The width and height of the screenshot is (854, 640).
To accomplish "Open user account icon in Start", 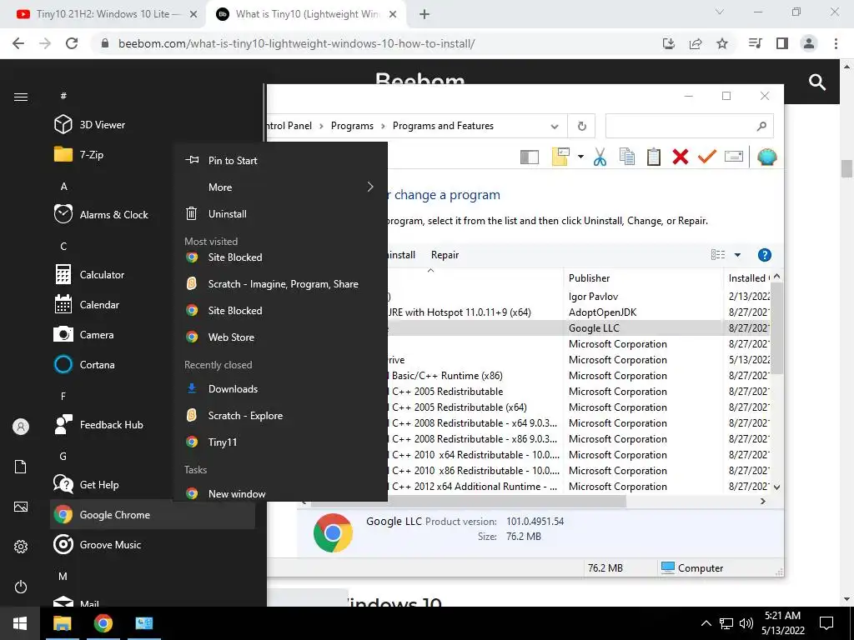I will pos(21,427).
